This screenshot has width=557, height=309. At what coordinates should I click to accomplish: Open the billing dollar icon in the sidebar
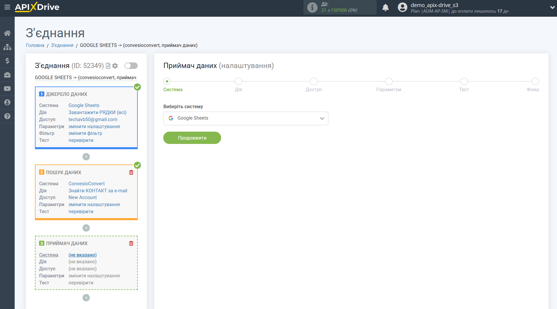7,61
